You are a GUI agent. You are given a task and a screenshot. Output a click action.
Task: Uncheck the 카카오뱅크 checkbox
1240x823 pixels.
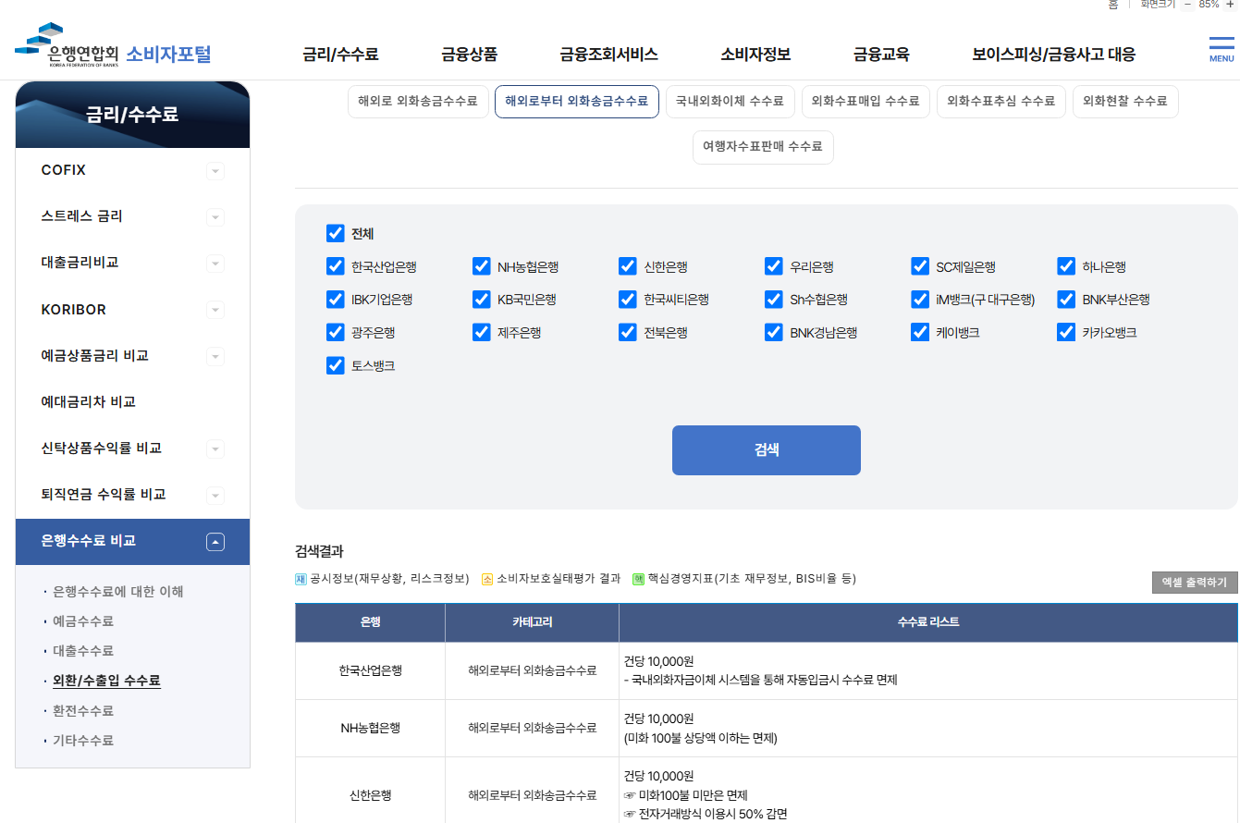1066,332
